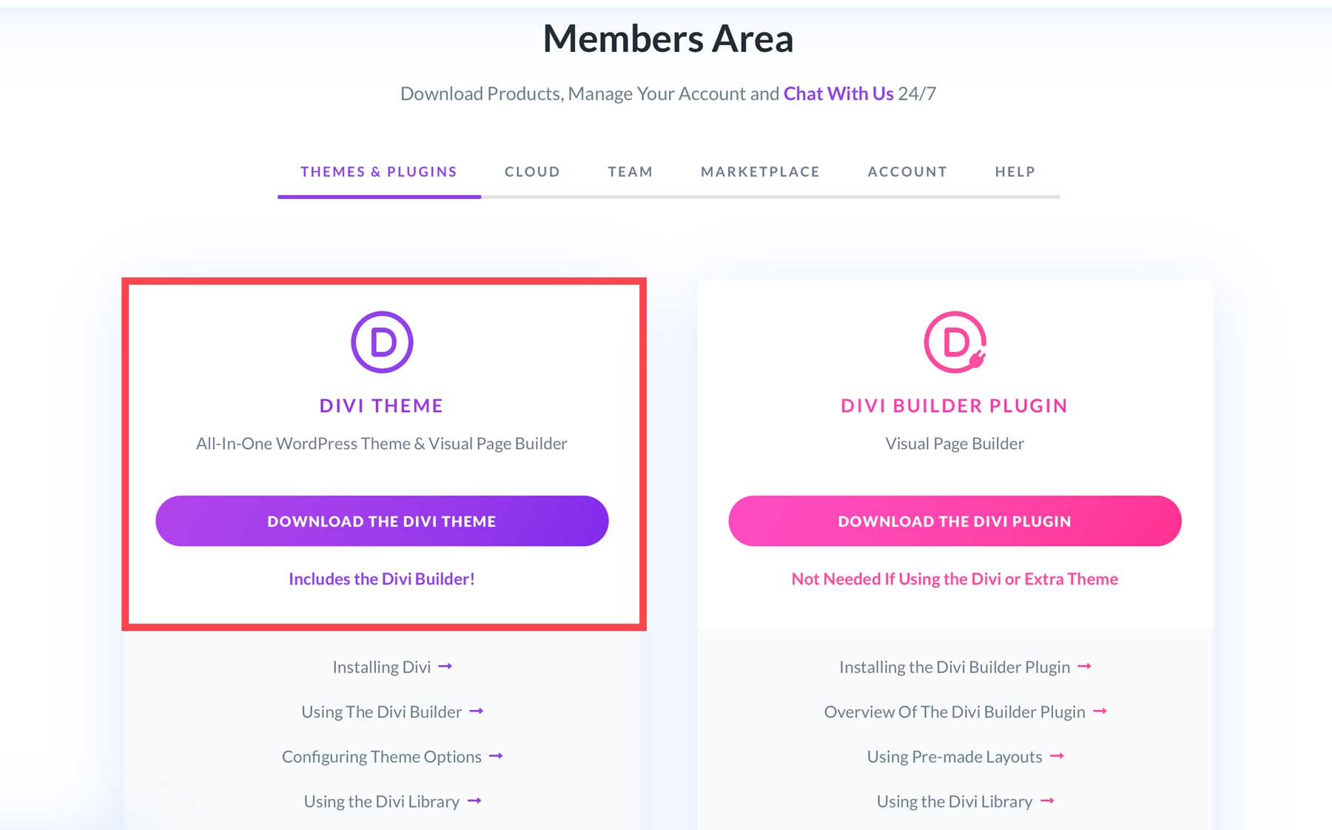This screenshot has width=1332, height=830.
Task: Open the Themes & Plugins tab
Action: click(x=379, y=172)
